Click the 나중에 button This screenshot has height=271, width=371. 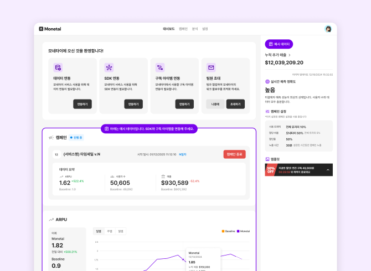click(x=215, y=104)
